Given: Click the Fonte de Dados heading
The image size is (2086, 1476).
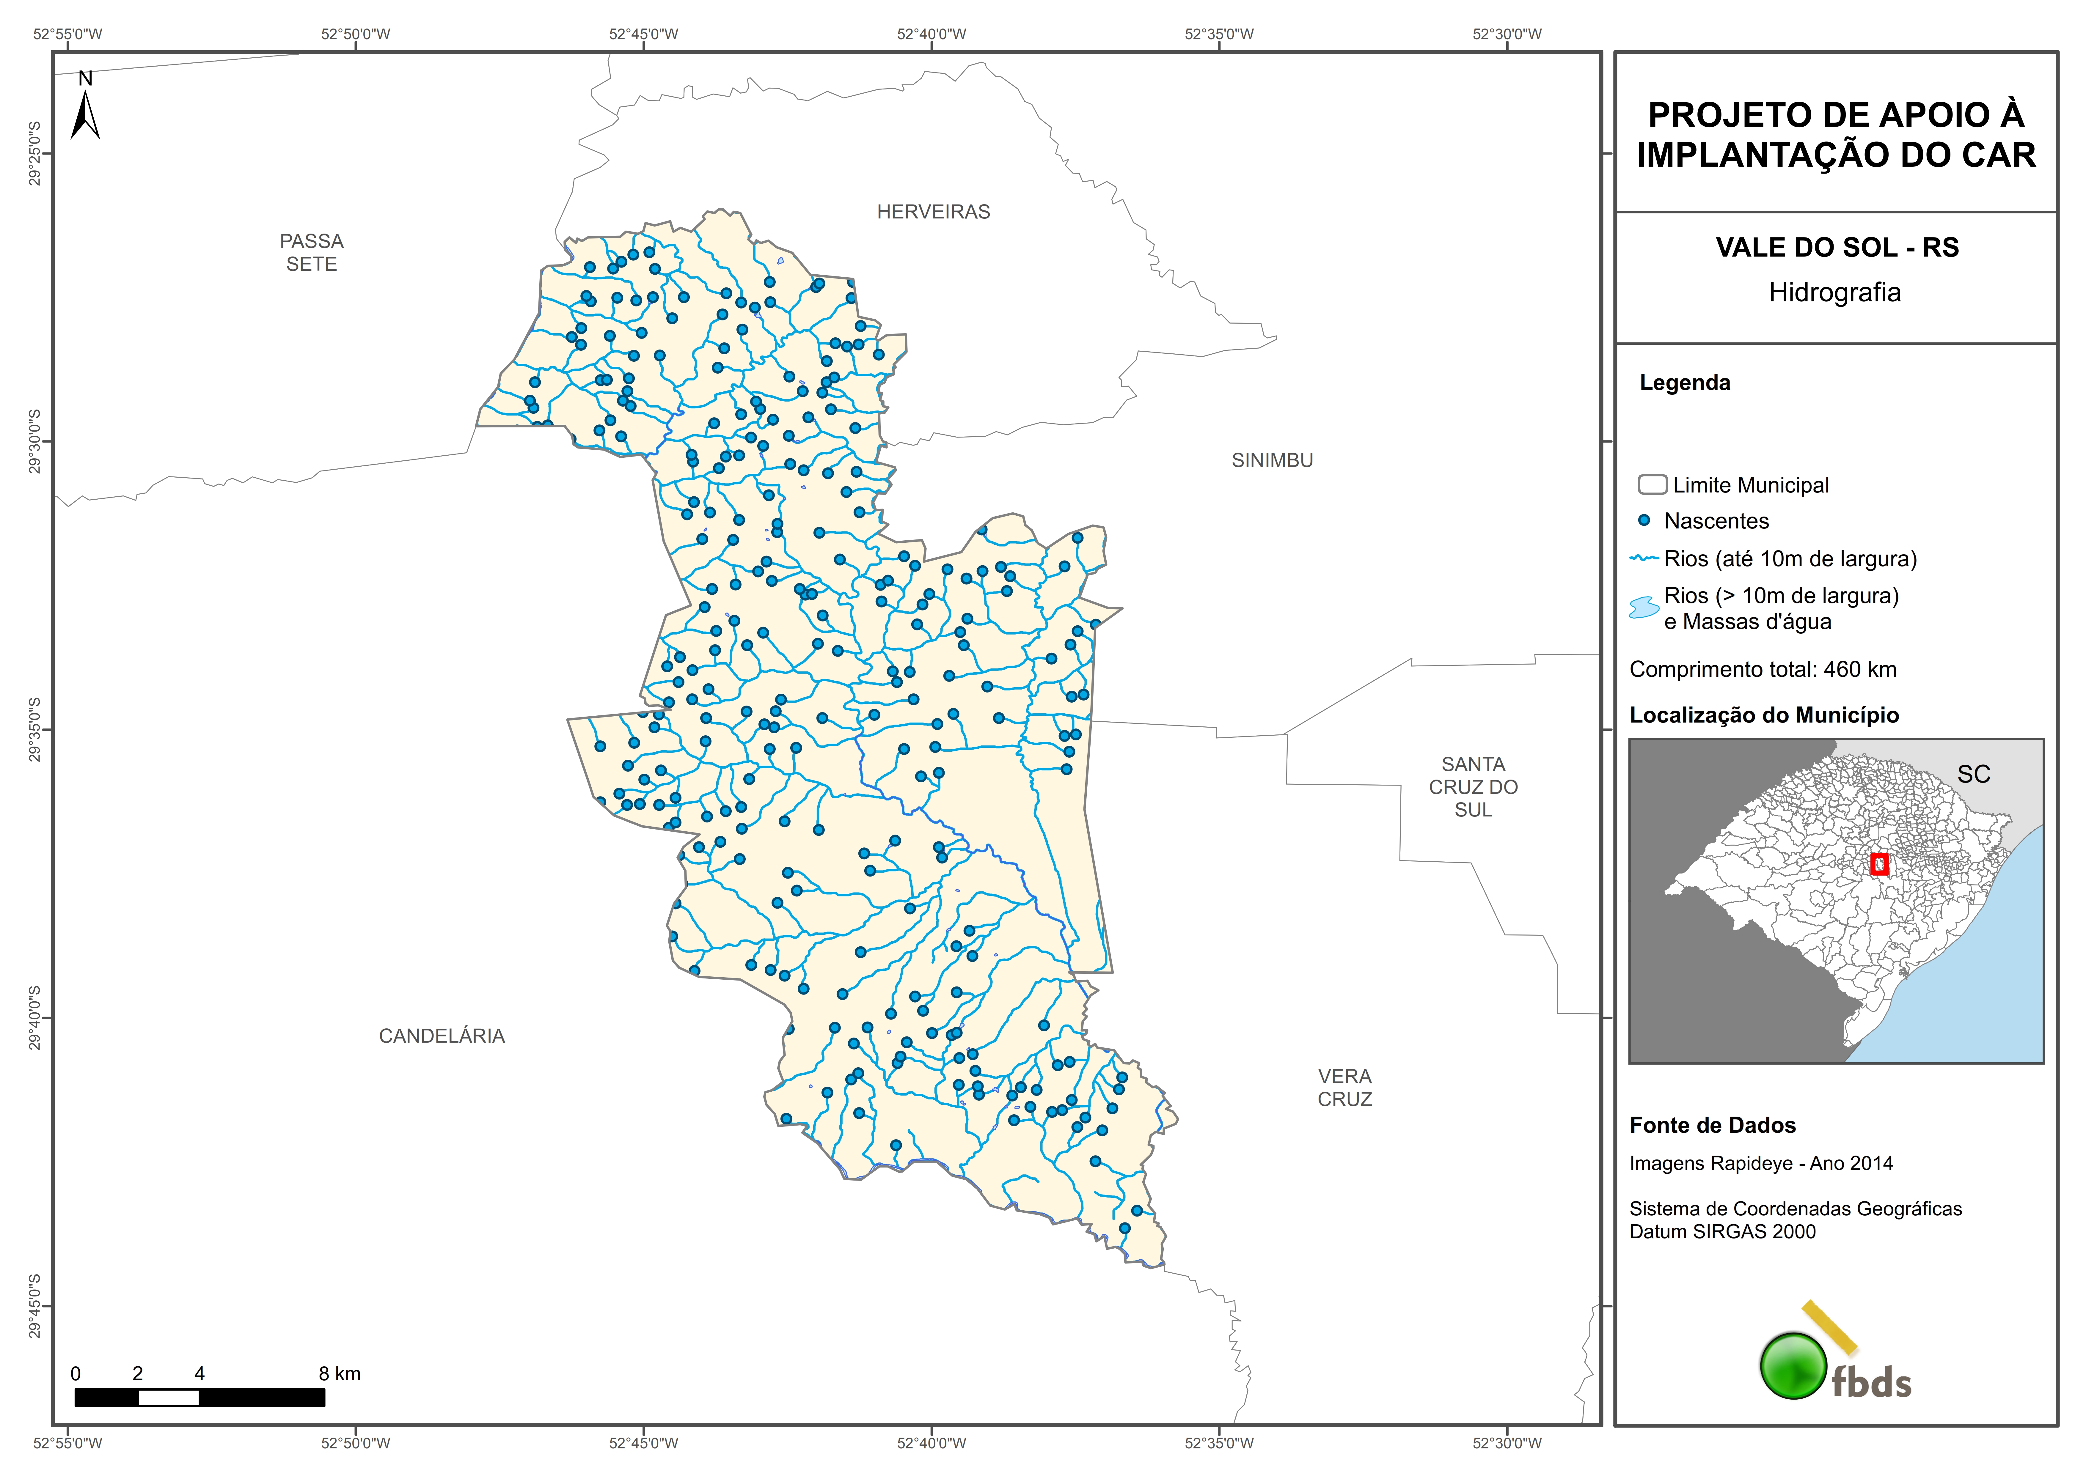Looking at the screenshot, I should pos(1713,1125).
